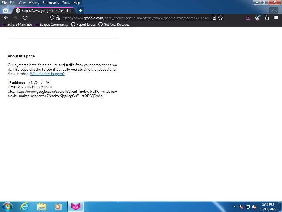Open the application hamburger menu

point(276,18)
